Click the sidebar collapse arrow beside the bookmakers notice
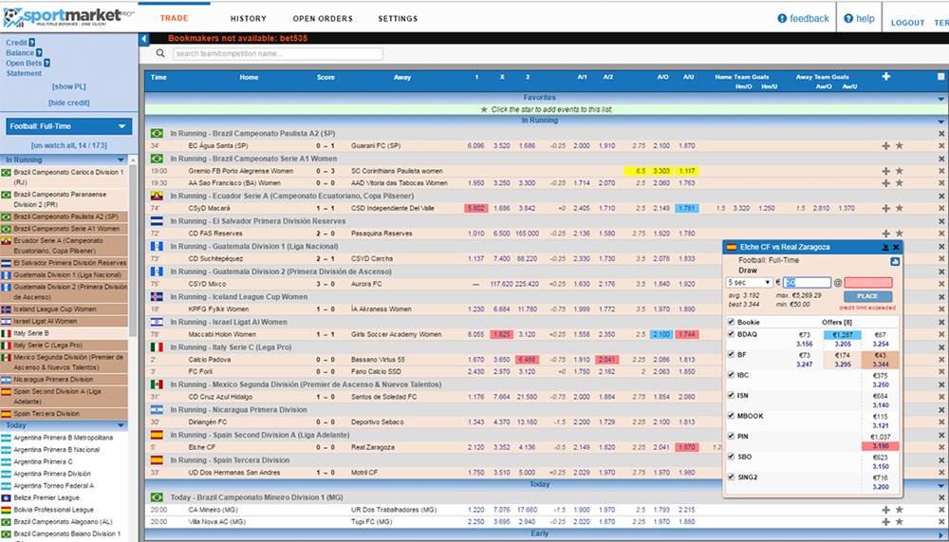This screenshot has height=542, width=949. (144, 39)
